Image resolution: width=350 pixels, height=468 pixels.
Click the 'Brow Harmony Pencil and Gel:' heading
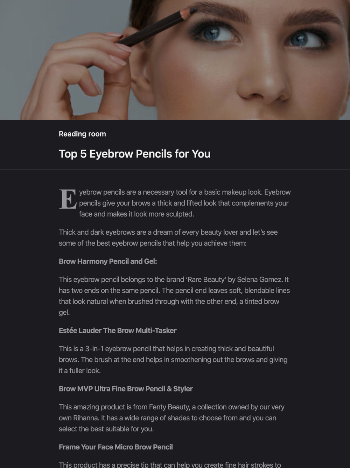tap(108, 261)
